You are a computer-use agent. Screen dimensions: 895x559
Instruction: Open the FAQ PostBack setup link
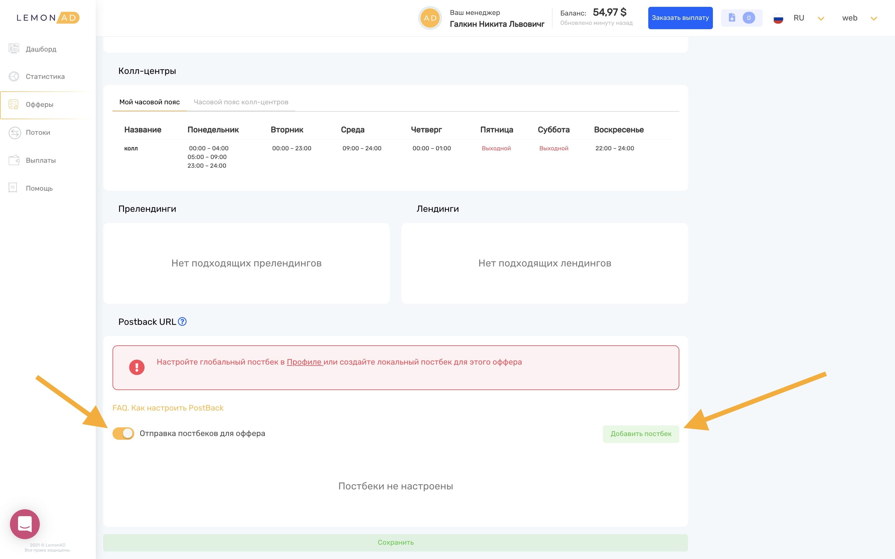pos(168,408)
